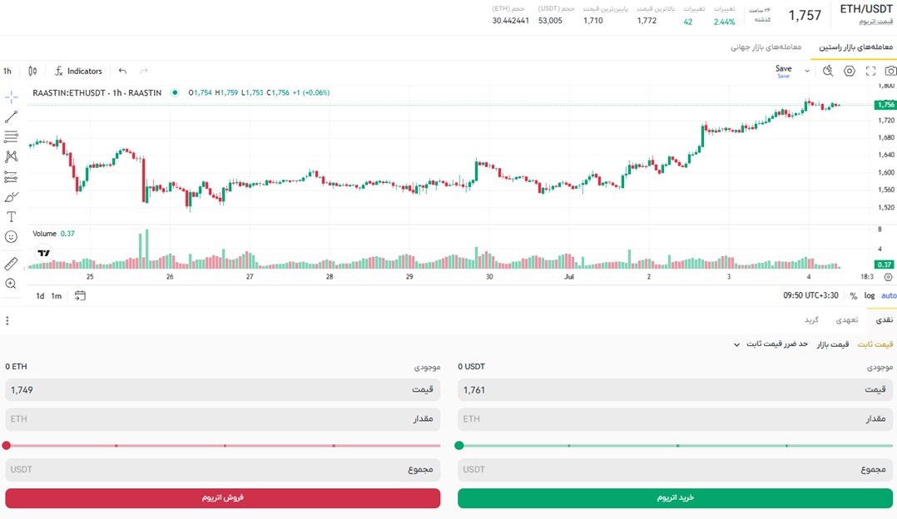Select the تعهدی trading tab

(847, 319)
